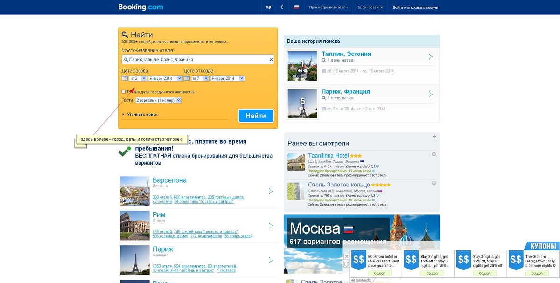Click Coupon under Stay 3 nights 15% off or Stay 6

[432, 273]
